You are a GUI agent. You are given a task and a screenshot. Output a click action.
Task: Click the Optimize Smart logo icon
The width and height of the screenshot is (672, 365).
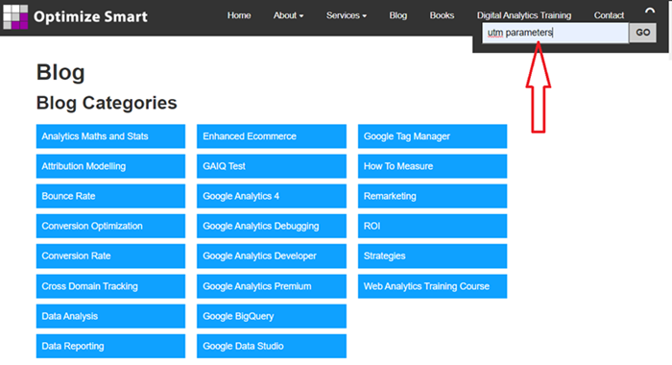[x=15, y=16]
